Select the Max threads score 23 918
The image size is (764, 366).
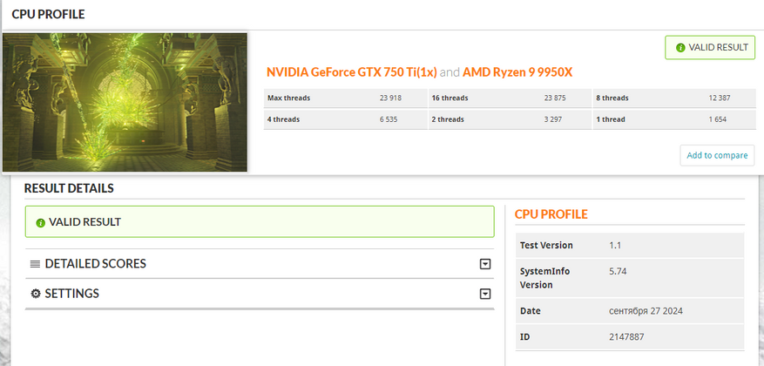(x=389, y=98)
